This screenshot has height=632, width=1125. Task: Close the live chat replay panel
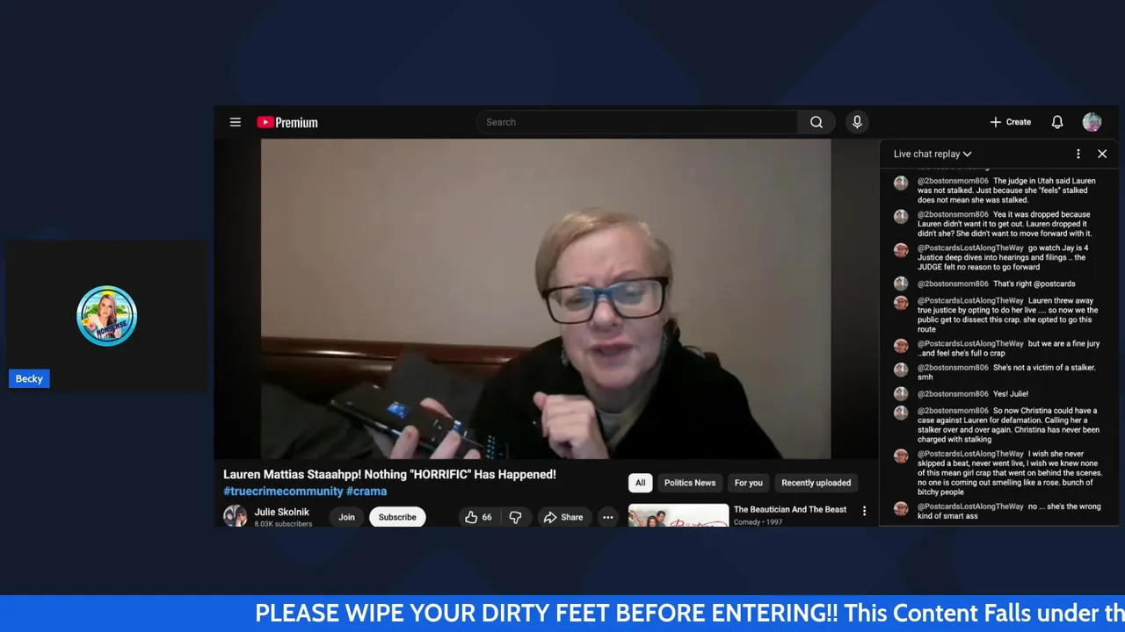pyautogui.click(x=1102, y=154)
